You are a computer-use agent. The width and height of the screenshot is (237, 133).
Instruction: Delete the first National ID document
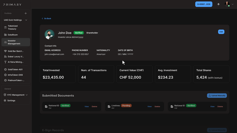94,106
